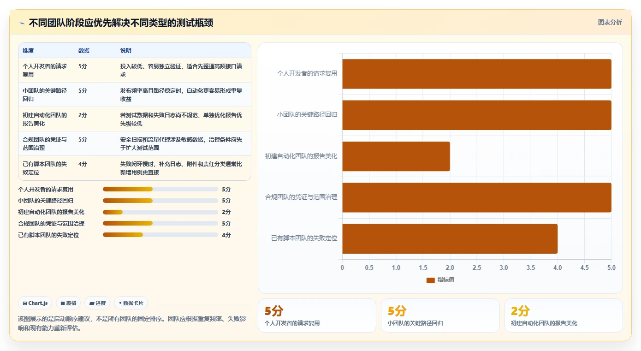Click the 4分 value in the table
The height and width of the screenshot is (351, 641).
pos(83,164)
